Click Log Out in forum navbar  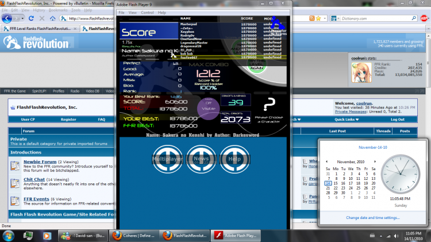[x=398, y=120]
